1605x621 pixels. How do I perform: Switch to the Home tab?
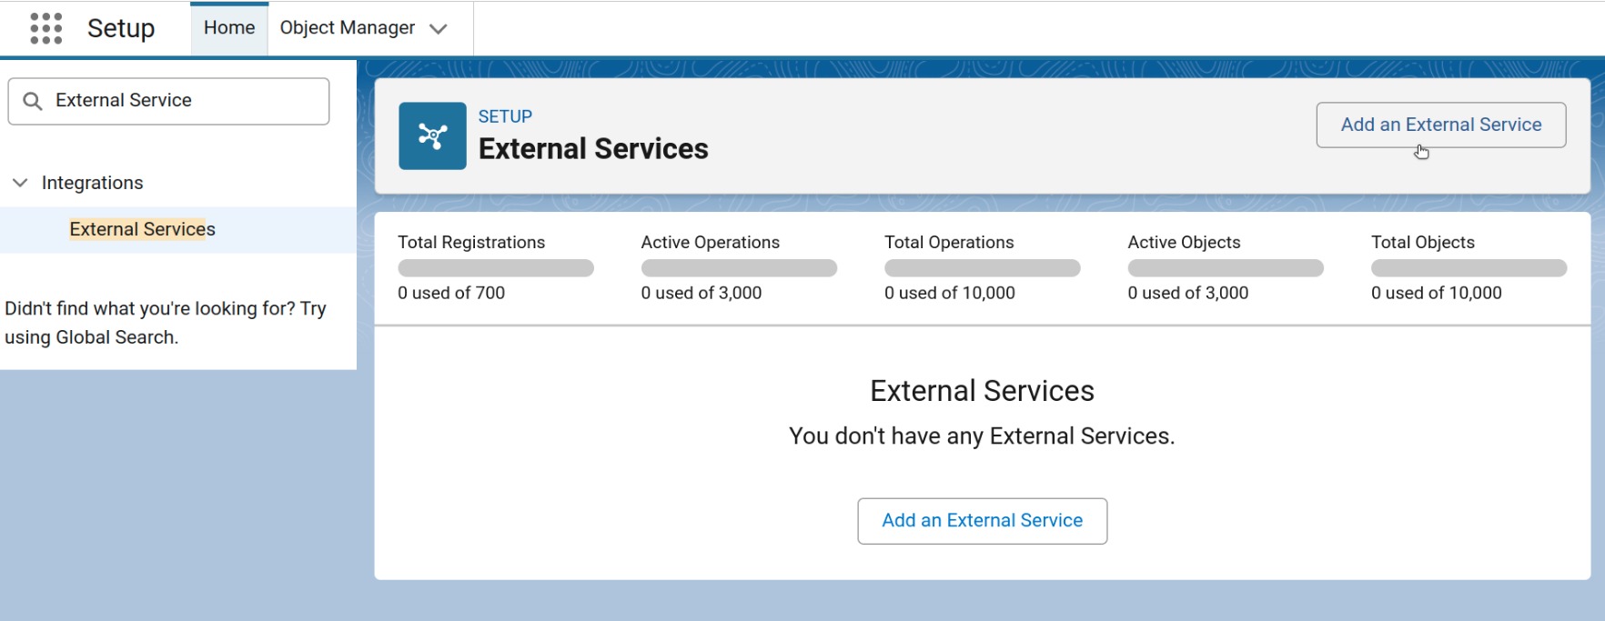click(228, 27)
